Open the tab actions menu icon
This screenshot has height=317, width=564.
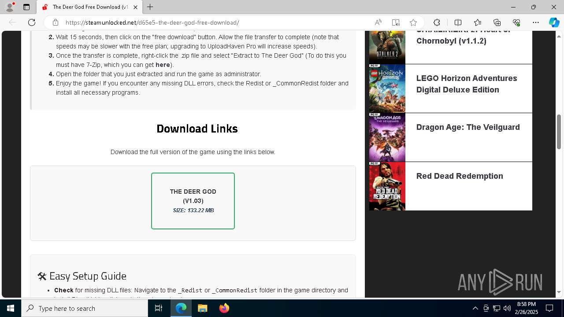[26, 7]
